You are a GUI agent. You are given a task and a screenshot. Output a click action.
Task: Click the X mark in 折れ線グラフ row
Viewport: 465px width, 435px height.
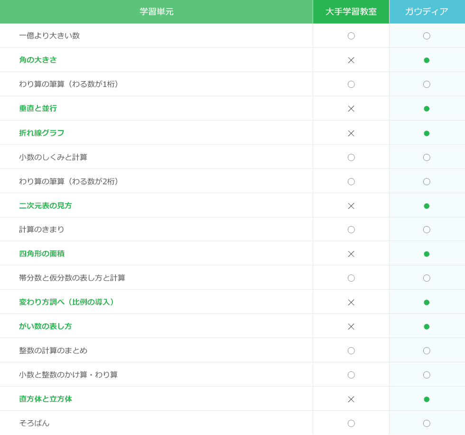click(351, 133)
